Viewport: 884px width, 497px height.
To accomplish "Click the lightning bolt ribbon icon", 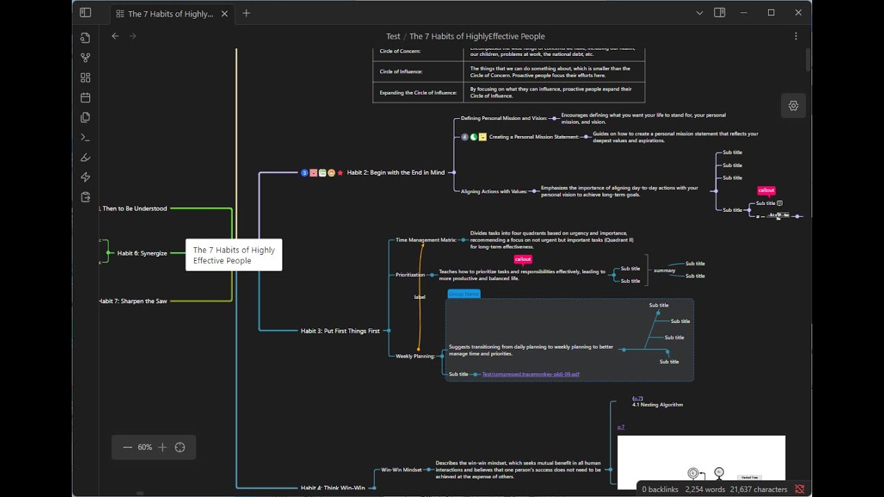I will pyautogui.click(x=85, y=177).
